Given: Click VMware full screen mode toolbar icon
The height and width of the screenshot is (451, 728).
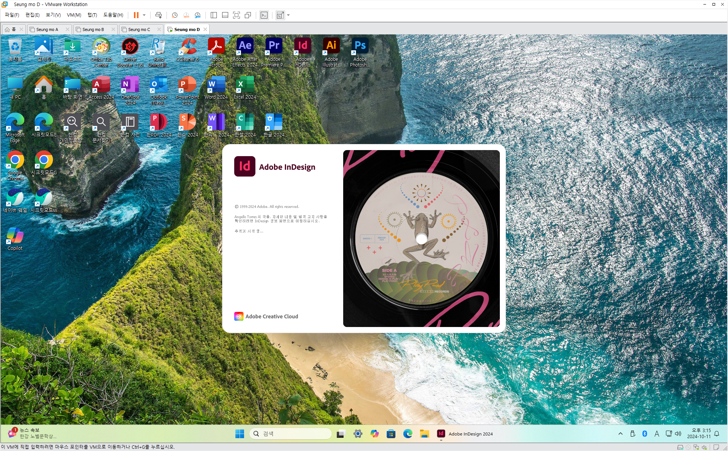Looking at the screenshot, I should [x=236, y=15].
